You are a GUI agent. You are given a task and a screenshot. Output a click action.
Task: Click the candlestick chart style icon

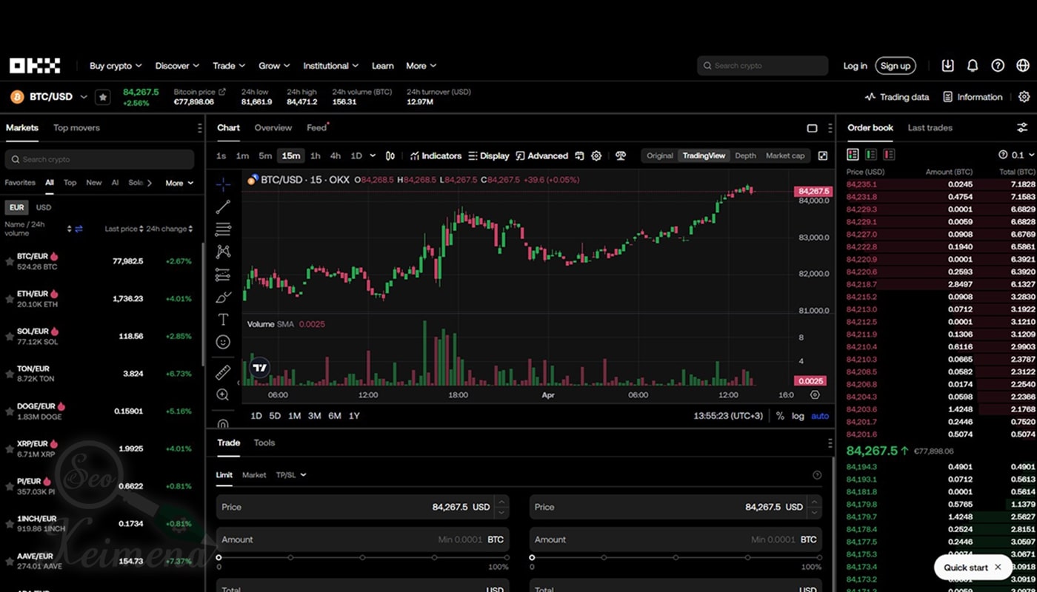[391, 156]
